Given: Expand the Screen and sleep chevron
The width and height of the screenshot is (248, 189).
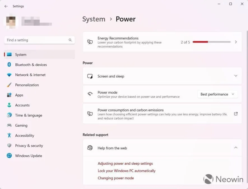Looking at the screenshot, I should [236, 76].
